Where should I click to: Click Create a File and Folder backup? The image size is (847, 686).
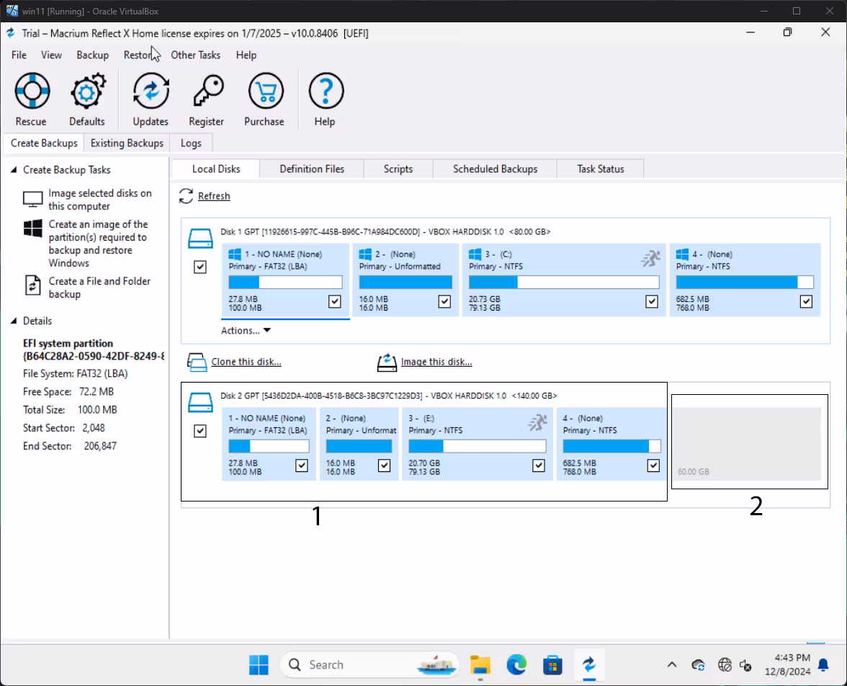tap(99, 288)
